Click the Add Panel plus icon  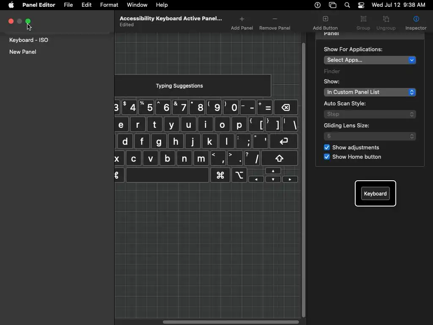pos(242,19)
